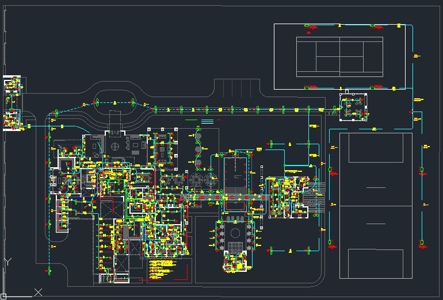Select the tennis court center net line
Screen dimensions: 443x300
[x=339, y=57]
